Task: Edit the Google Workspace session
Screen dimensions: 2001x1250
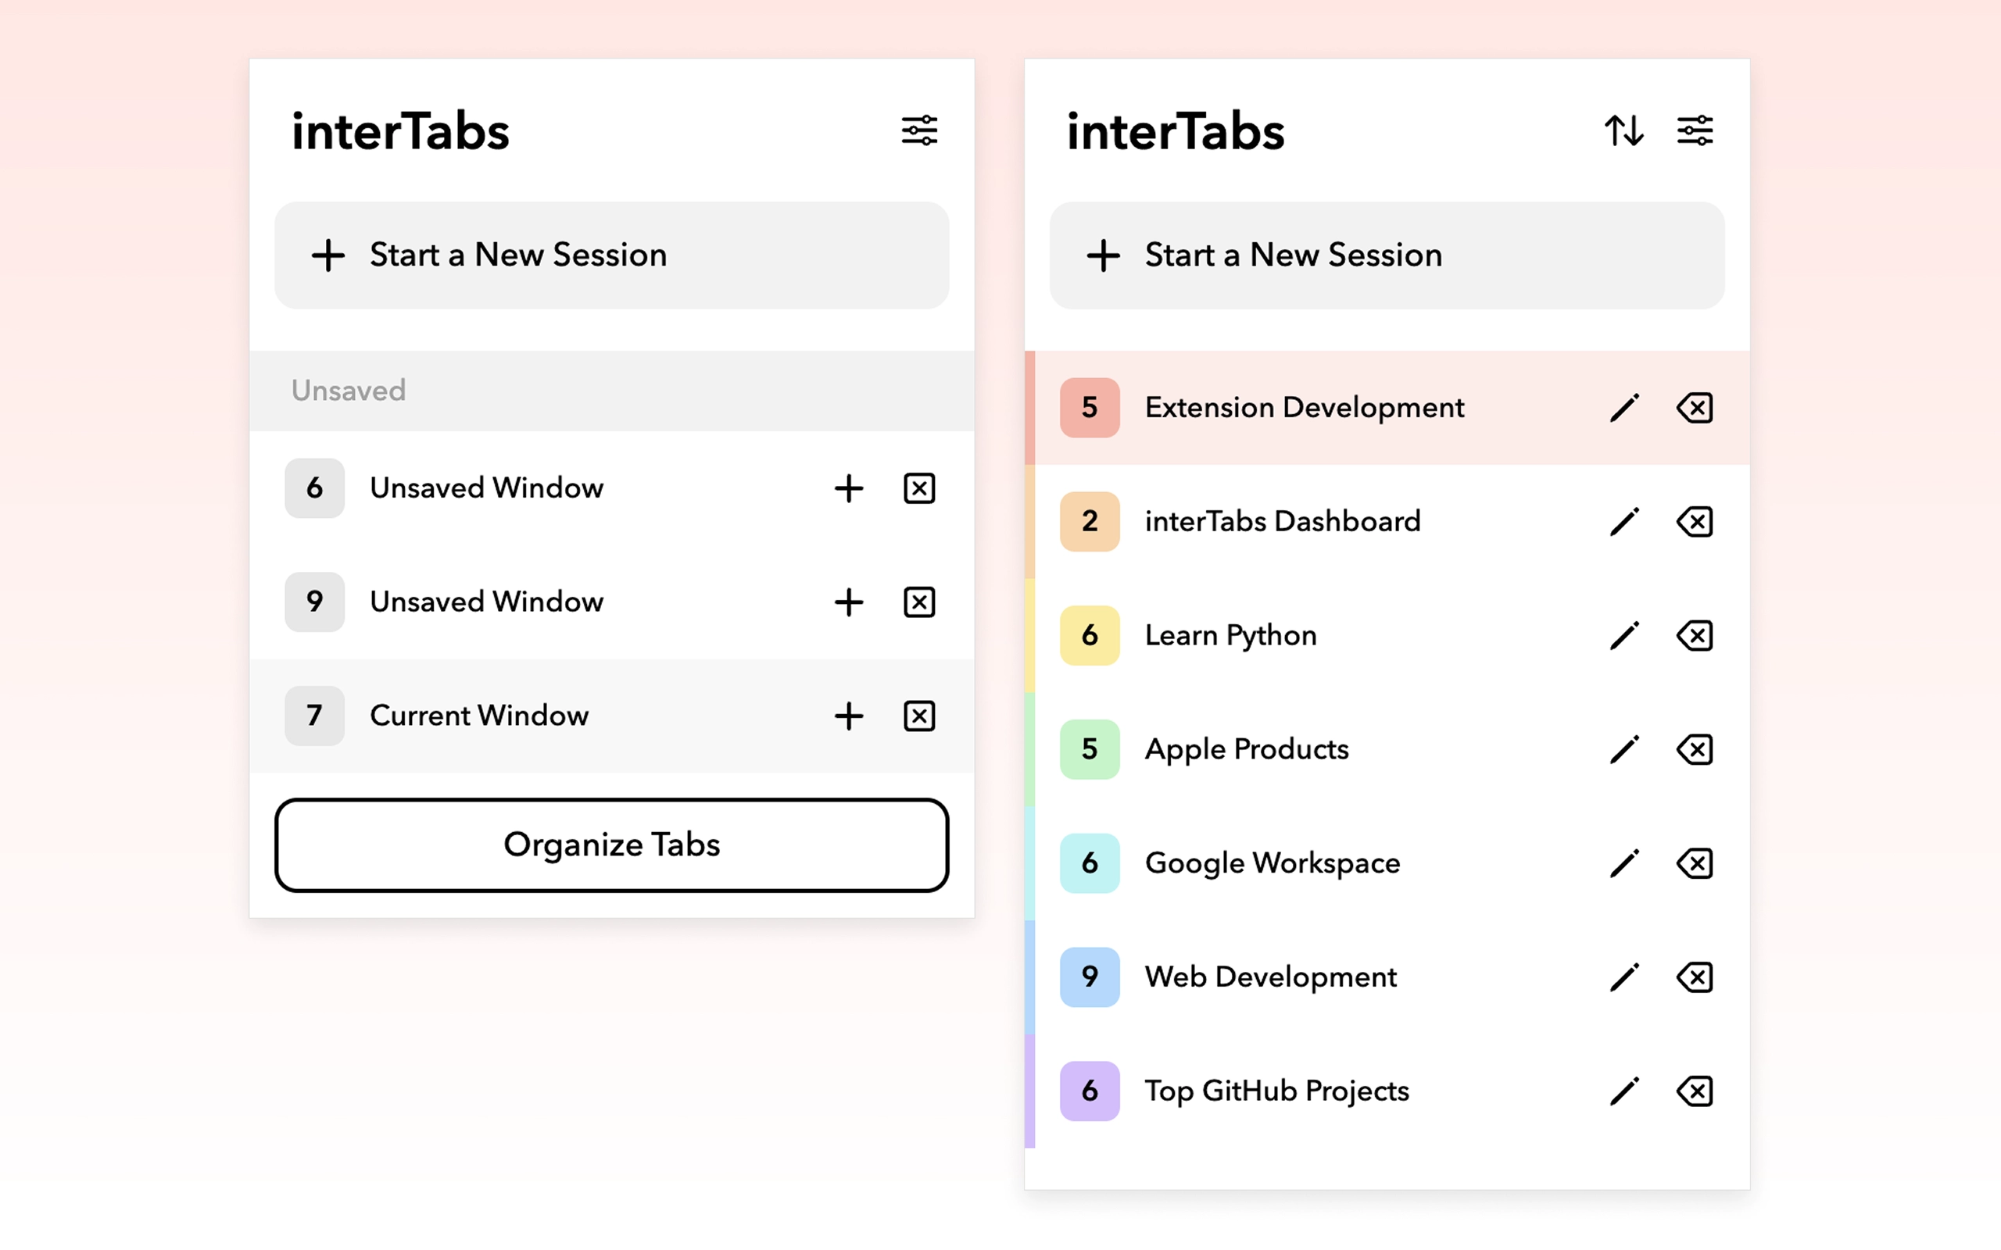Action: [x=1624, y=863]
